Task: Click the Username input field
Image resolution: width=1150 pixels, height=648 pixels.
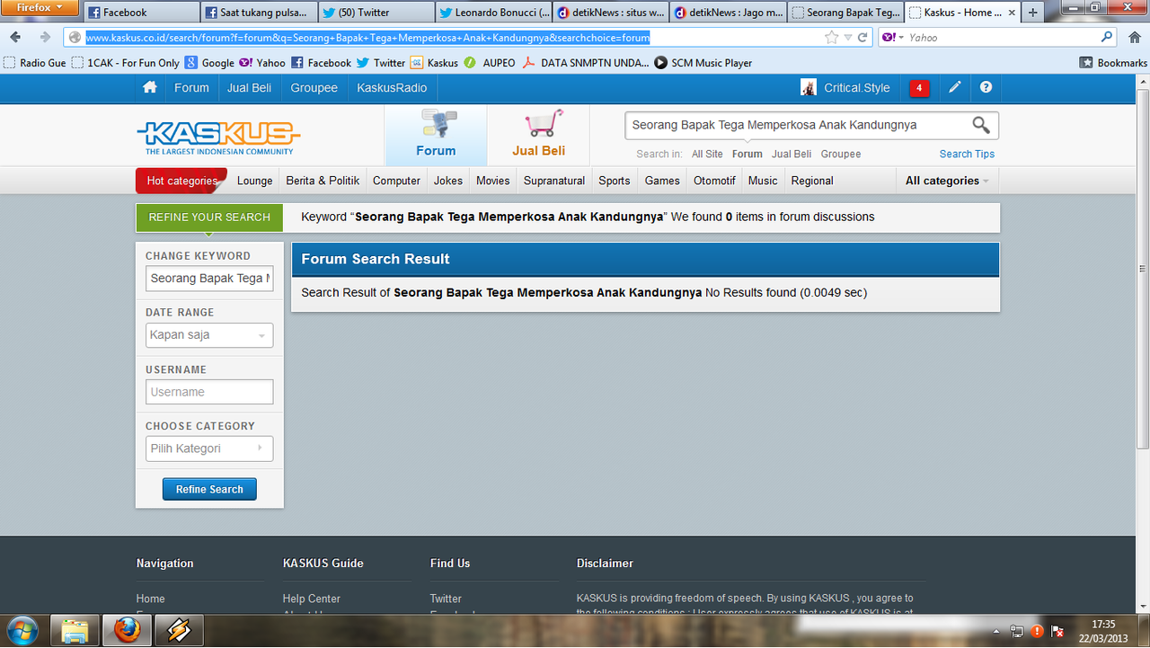Action: 209,392
